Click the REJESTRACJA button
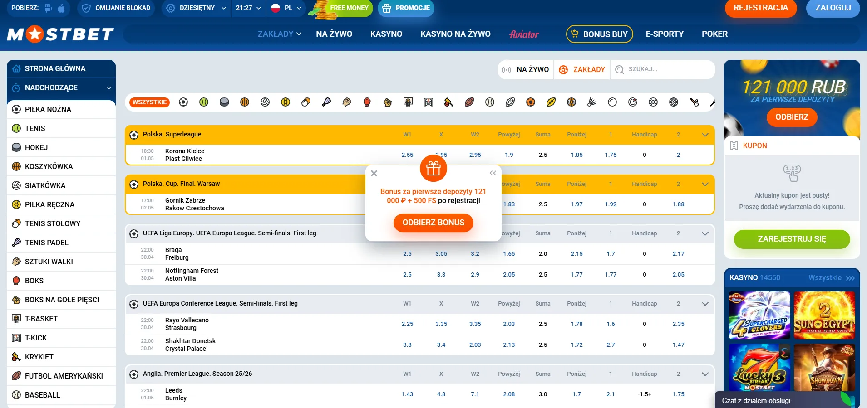867x408 pixels. click(761, 8)
